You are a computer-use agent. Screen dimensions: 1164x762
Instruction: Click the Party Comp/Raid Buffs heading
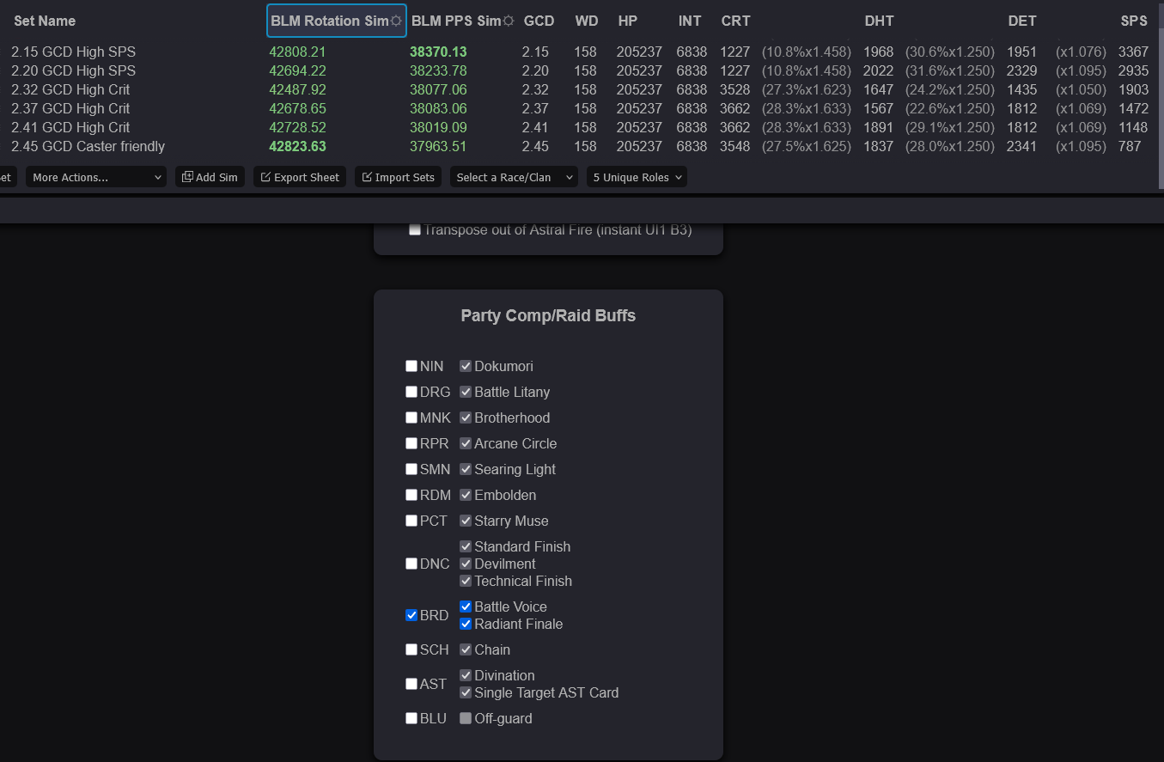pyautogui.click(x=548, y=315)
